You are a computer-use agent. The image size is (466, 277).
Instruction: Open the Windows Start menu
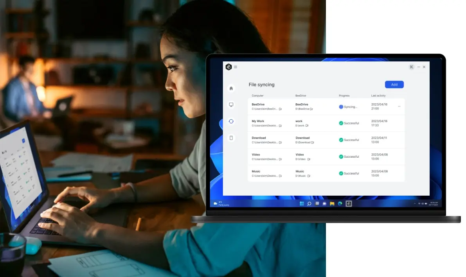pos(302,203)
